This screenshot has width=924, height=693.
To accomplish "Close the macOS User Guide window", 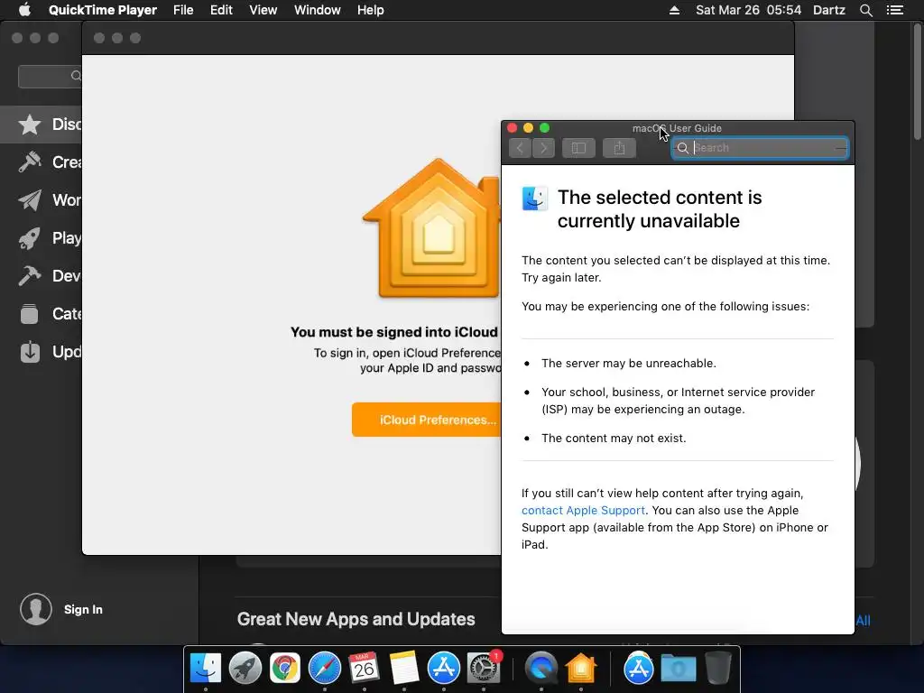I will 513,128.
